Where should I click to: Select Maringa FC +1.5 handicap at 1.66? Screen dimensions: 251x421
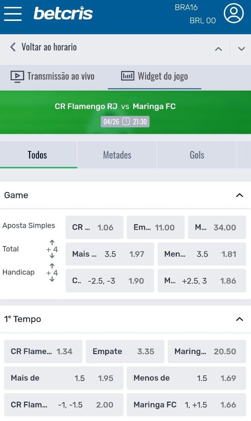186,405
